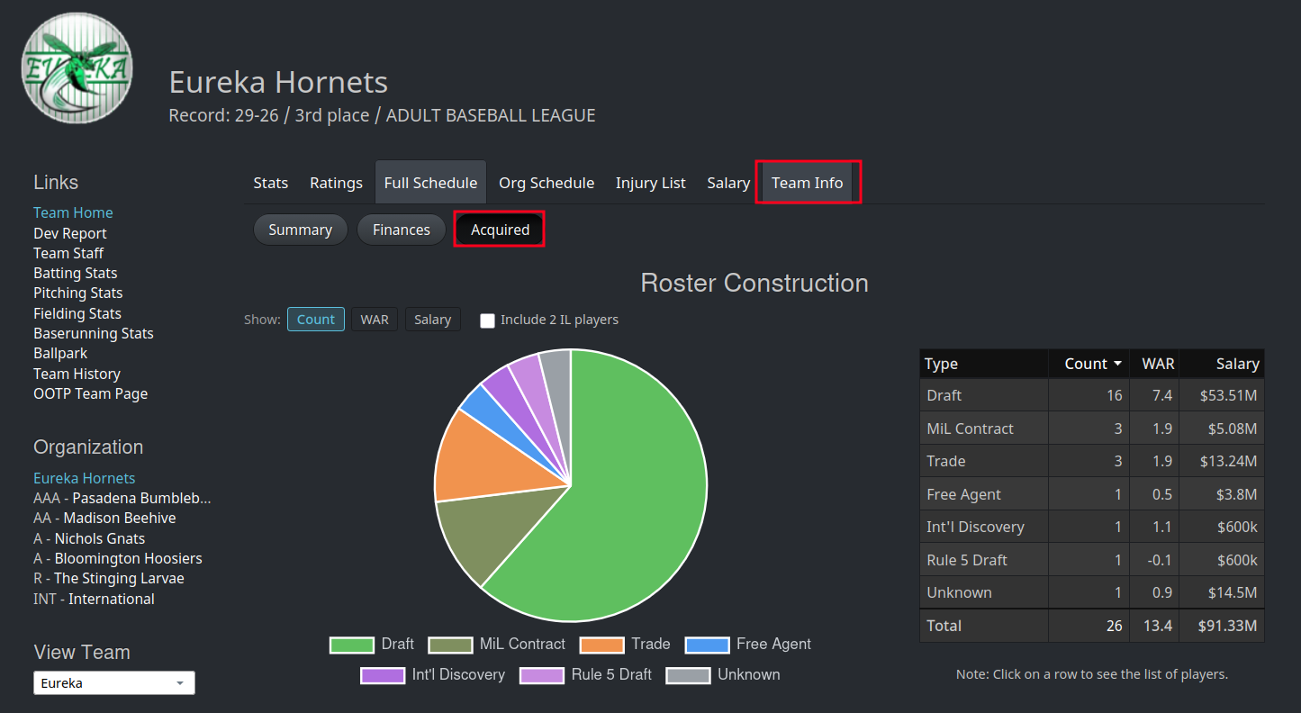Open the Org Schedule tab

click(547, 183)
